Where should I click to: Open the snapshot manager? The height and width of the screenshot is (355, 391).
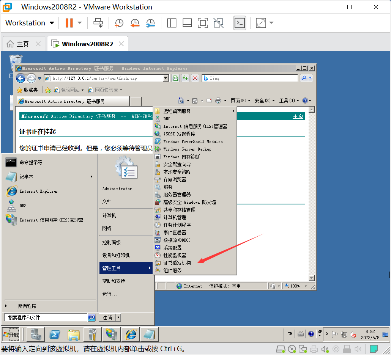click(151, 23)
